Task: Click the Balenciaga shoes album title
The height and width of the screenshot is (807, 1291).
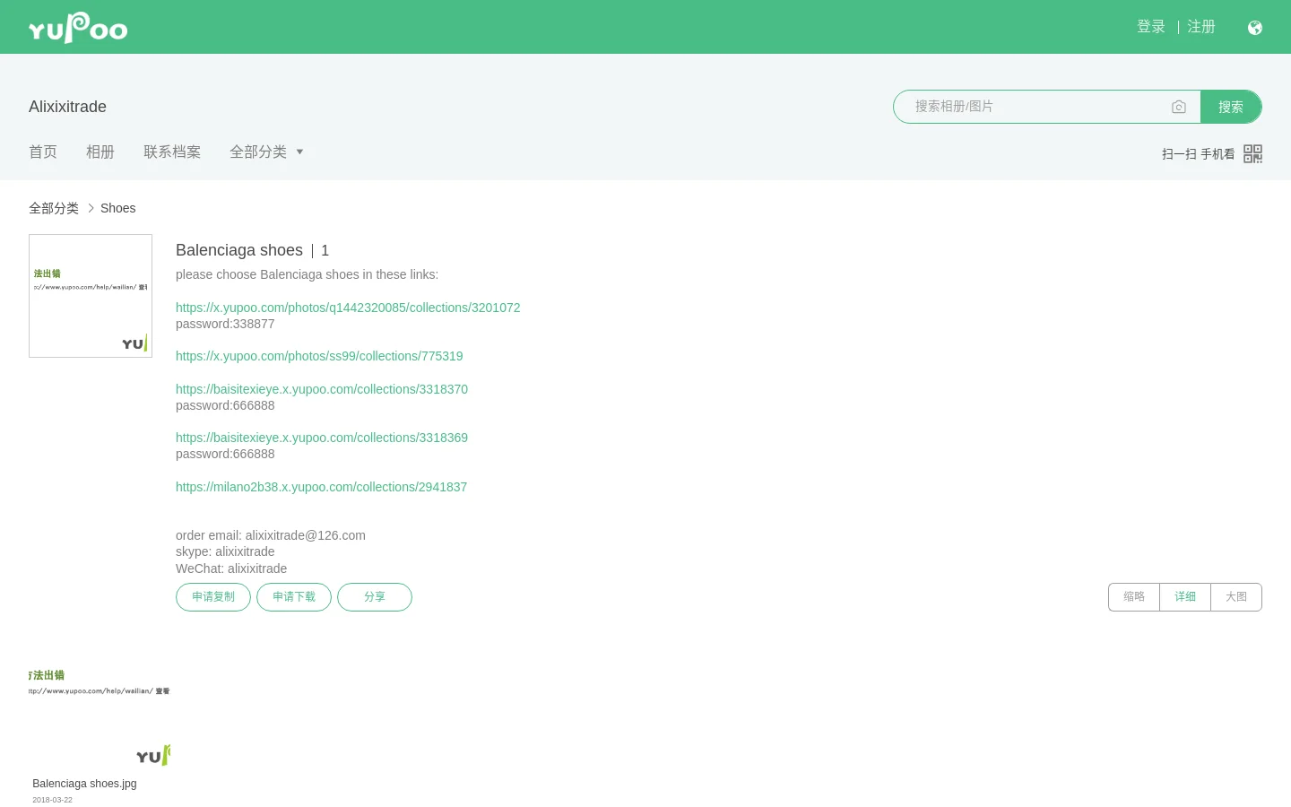Action: click(x=239, y=250)
